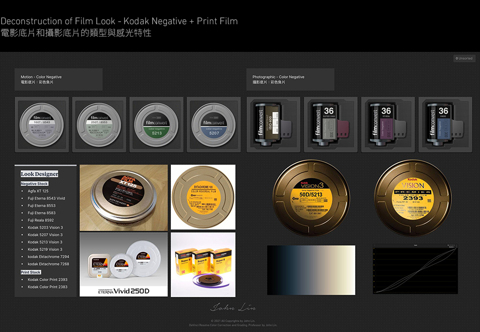This screenshot has height=332, width=480.
Task: Pick the filmconvert 5207 blue film can
Action: tap(214, 124)
